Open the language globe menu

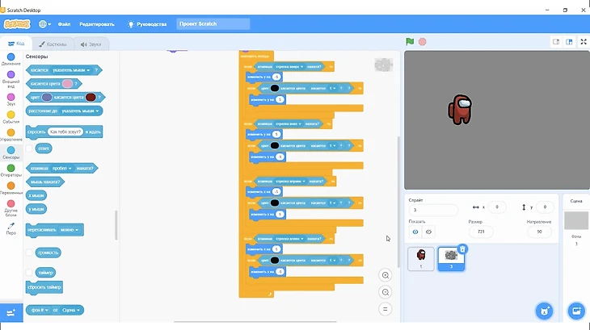[44, 24]
